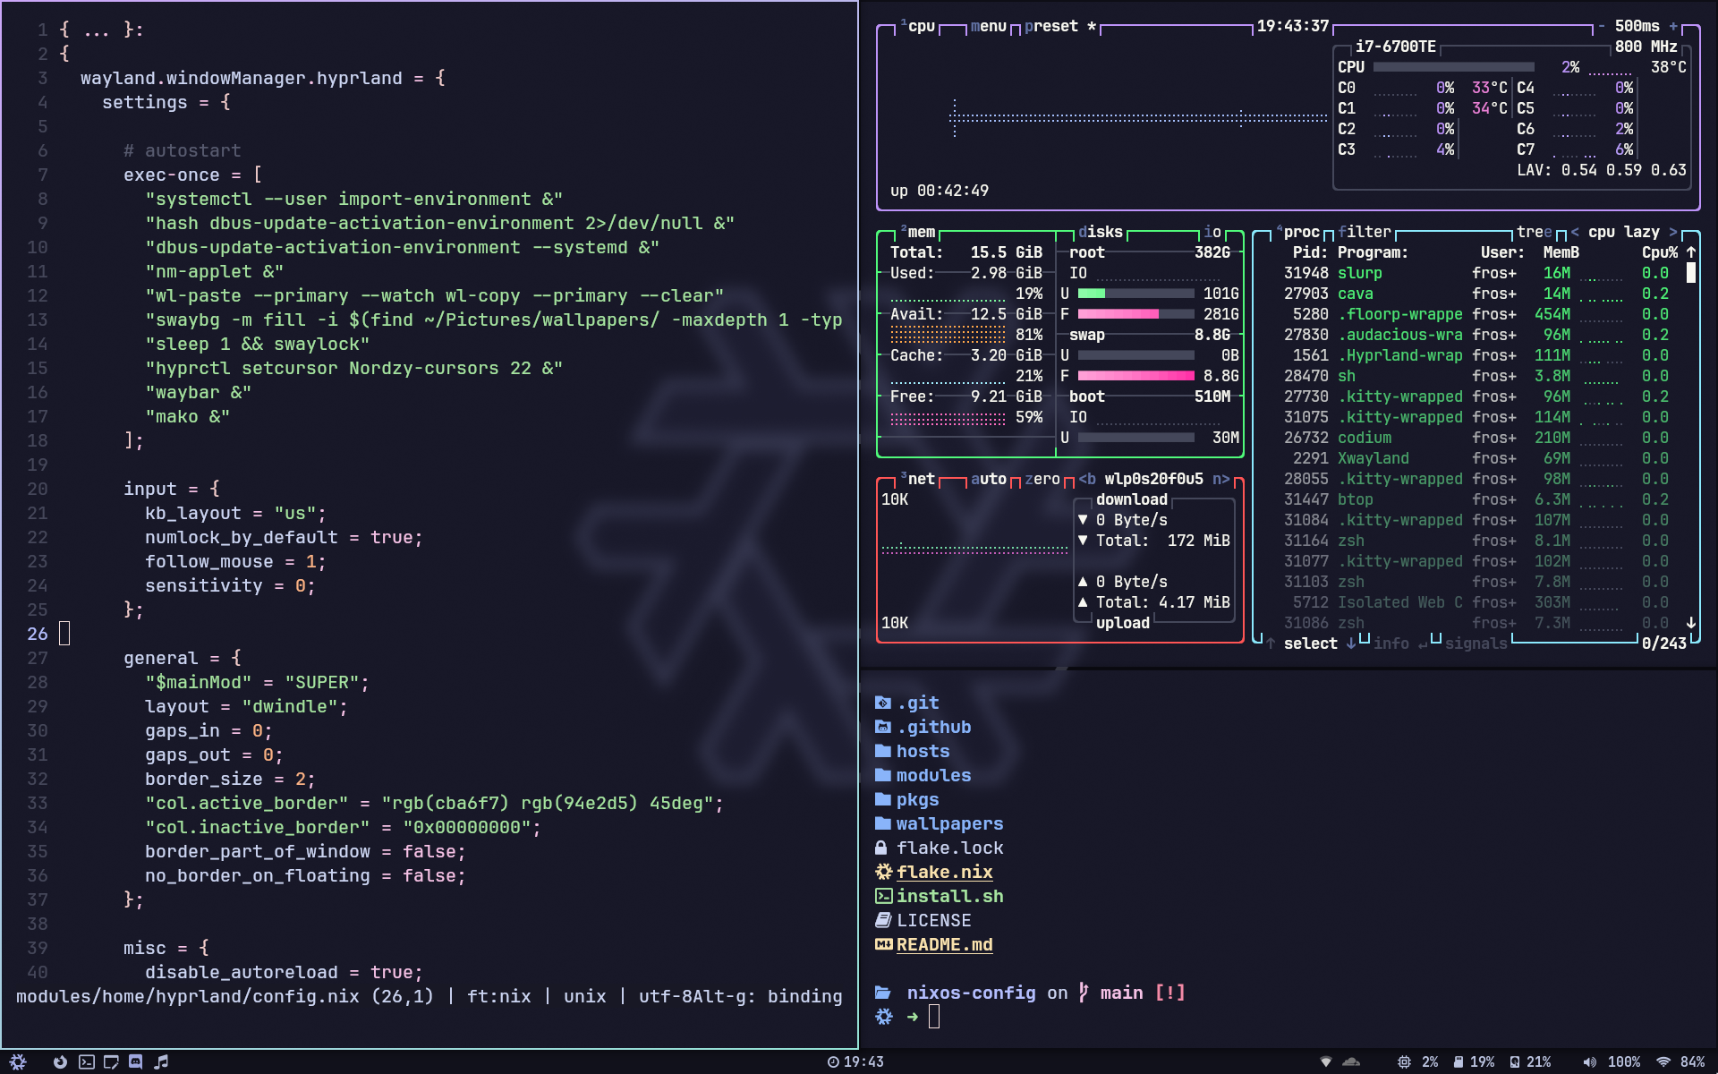
Task: Select the btop process filter field
Action: click(1365, 232)
